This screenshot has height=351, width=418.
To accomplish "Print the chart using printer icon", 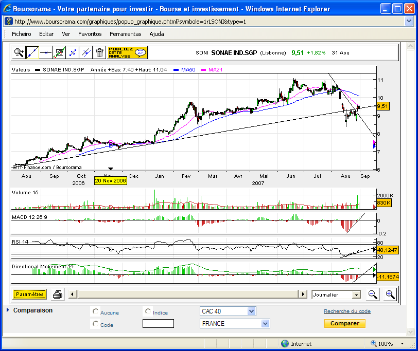I will point(58,294).
